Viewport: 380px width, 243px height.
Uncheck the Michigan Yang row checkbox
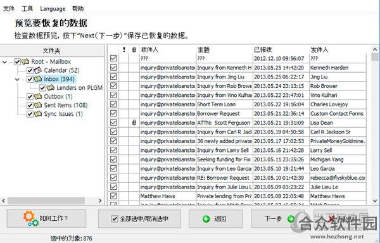(x=113, y=159)
